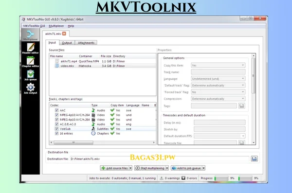
Task: Click the Properties panel scroll down arrow
Action: (254, 142)
